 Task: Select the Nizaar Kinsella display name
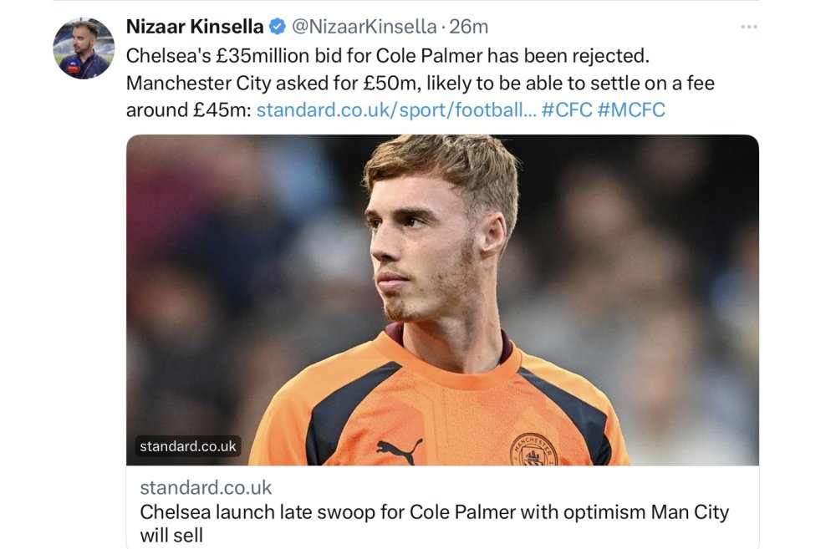[195, 27]
